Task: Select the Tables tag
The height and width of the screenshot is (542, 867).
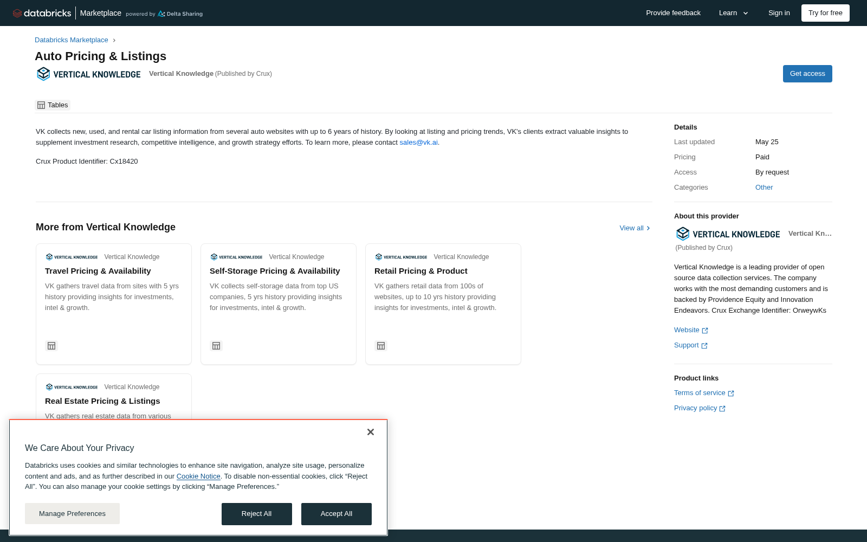Action: [x=53, y=105]
